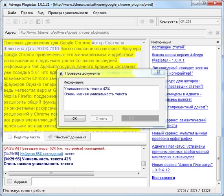
Task: Click the Все новости link
Action: 163,178
